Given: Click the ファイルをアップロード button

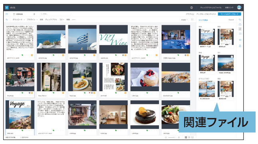Looking at the screenshot, I should 229,14.
